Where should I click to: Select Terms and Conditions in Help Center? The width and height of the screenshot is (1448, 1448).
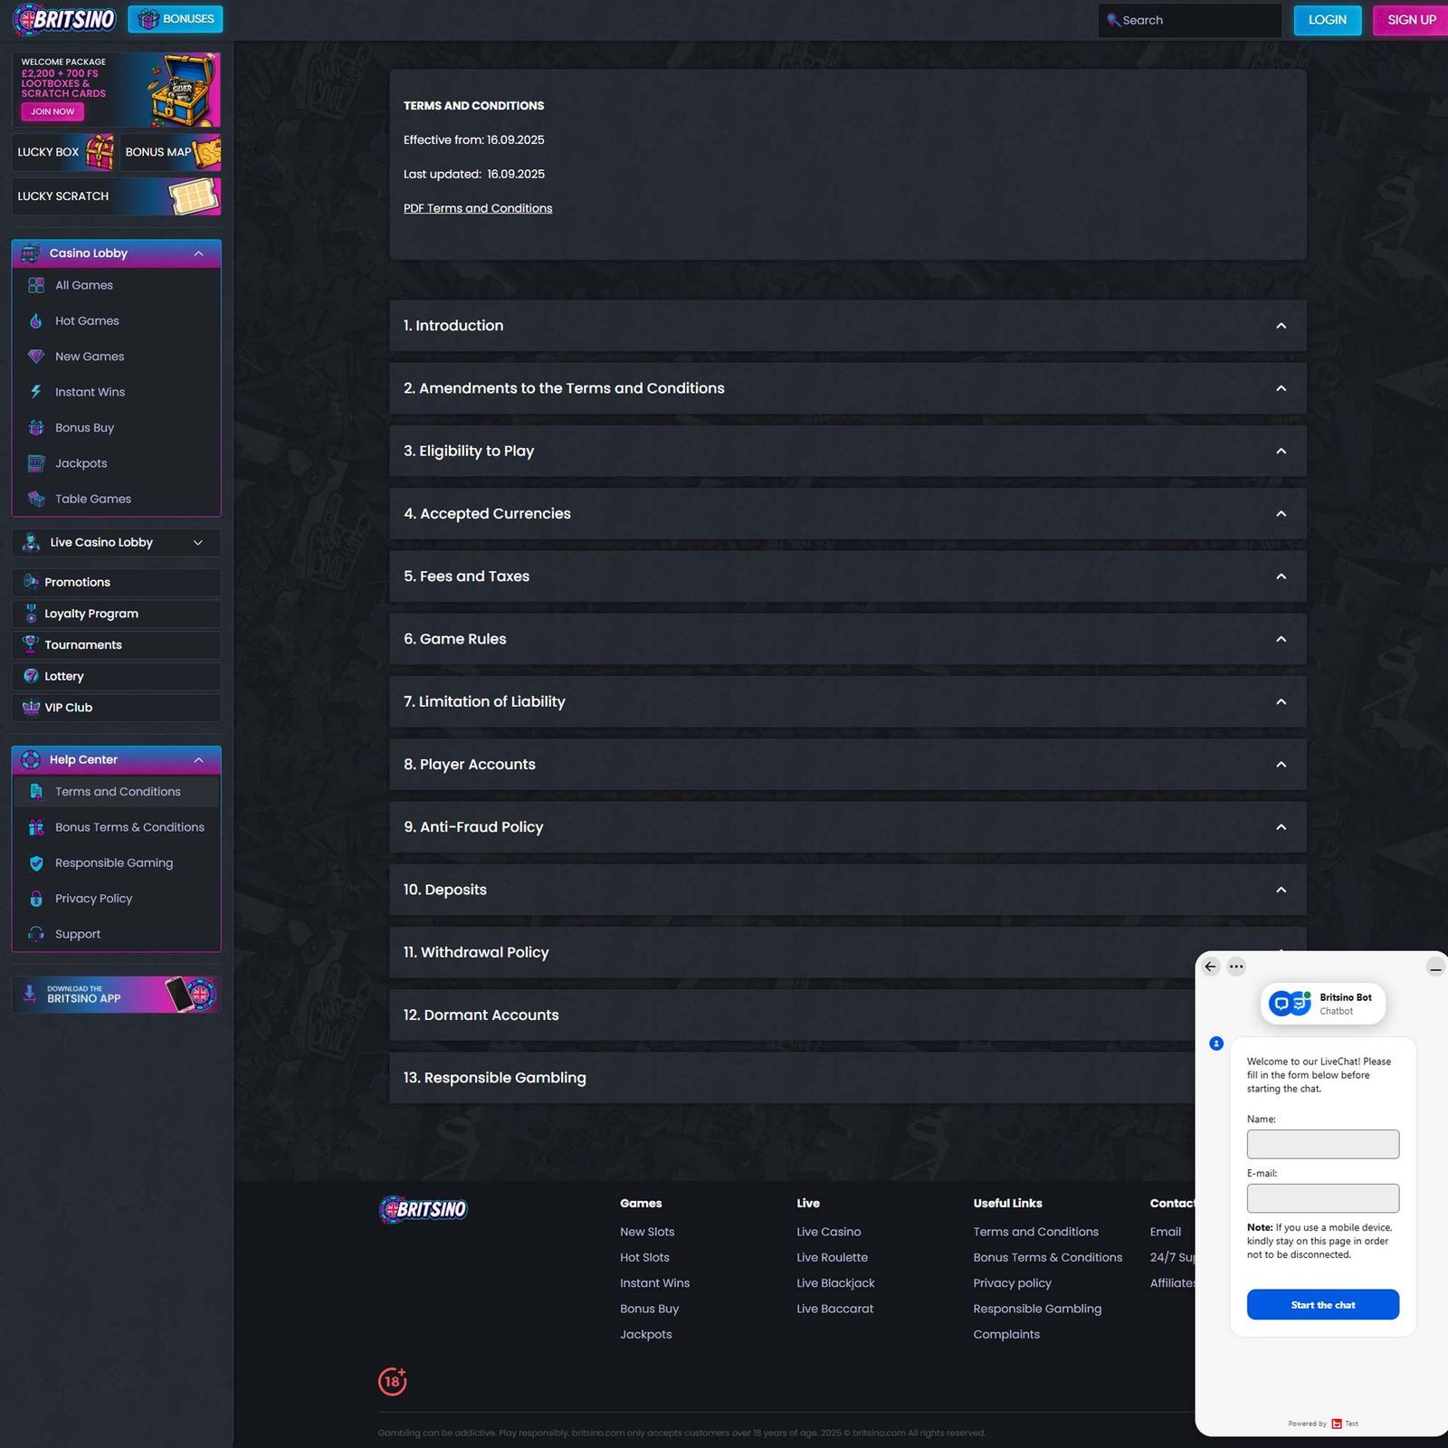tap(116, 792)
